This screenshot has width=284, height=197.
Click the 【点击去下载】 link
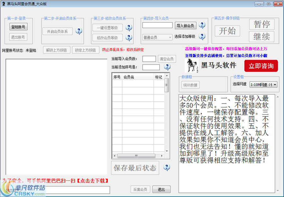point(93,181)
